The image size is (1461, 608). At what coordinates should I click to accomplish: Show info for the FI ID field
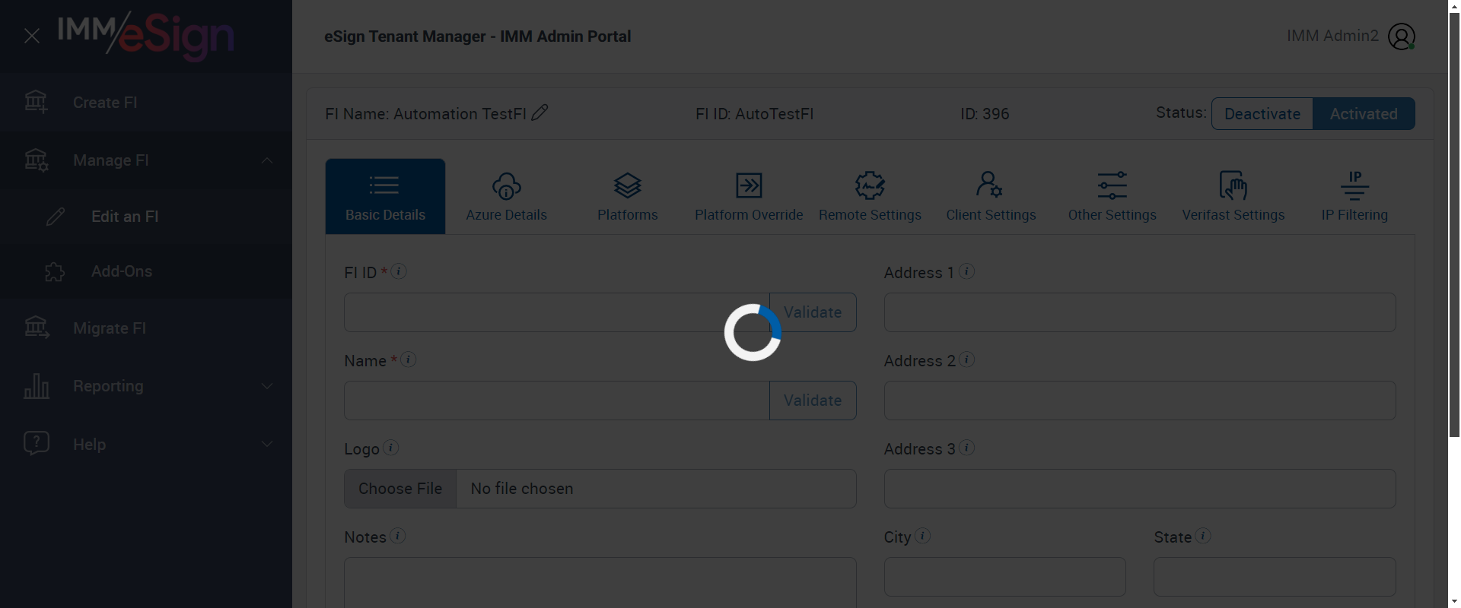(x=399, y=271)
